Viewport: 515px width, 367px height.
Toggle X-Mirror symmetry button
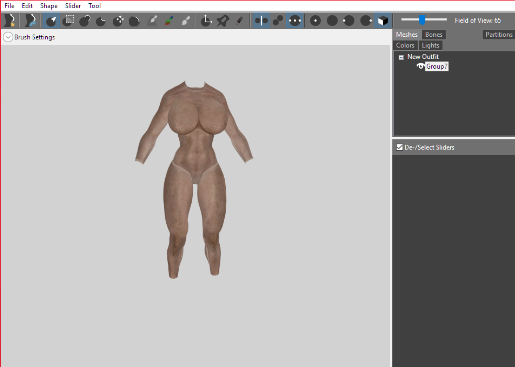[261, 21]
